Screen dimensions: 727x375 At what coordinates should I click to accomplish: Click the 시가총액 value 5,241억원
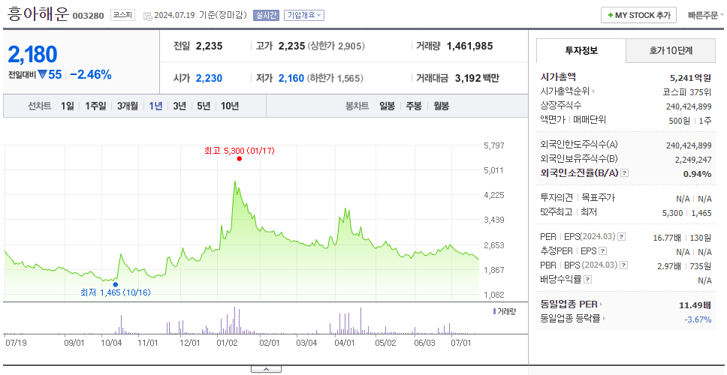coord(691,78)
